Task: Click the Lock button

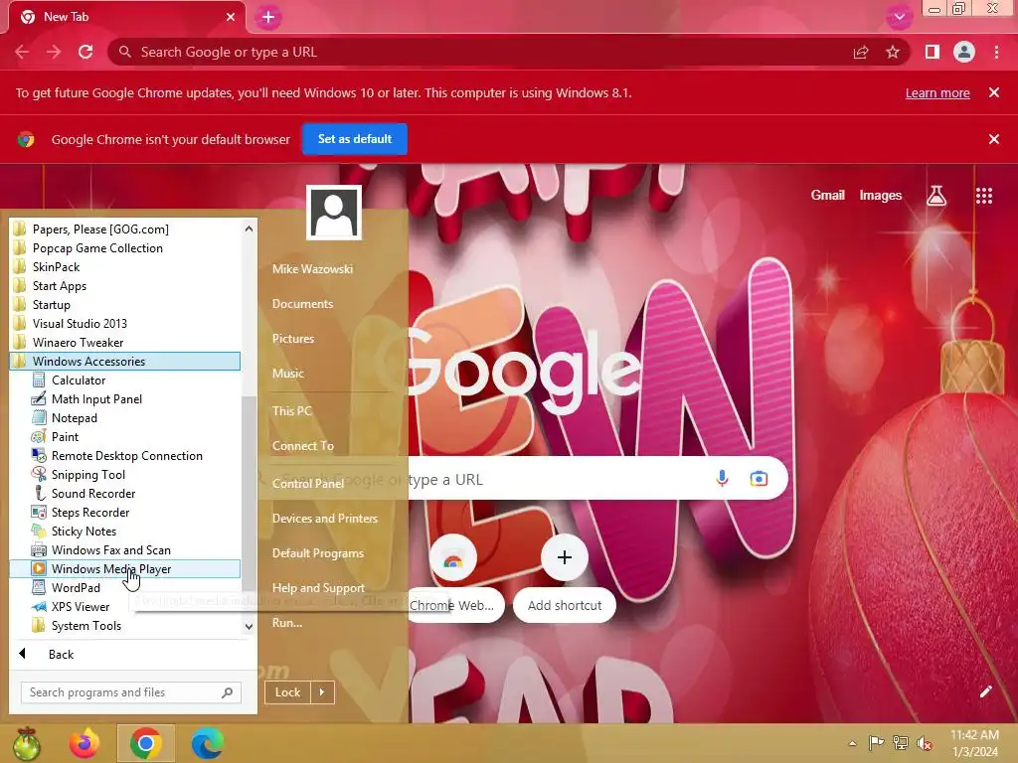Action: coord(287,692)
